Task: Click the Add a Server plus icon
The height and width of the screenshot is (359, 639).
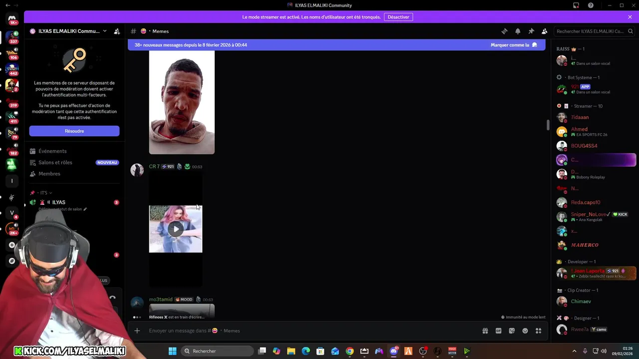Action: [12, 245]
